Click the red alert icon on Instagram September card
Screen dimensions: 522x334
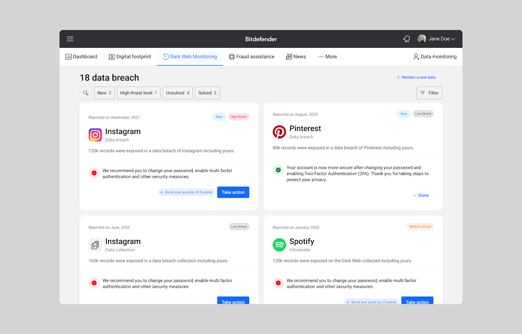click(94, 173)
